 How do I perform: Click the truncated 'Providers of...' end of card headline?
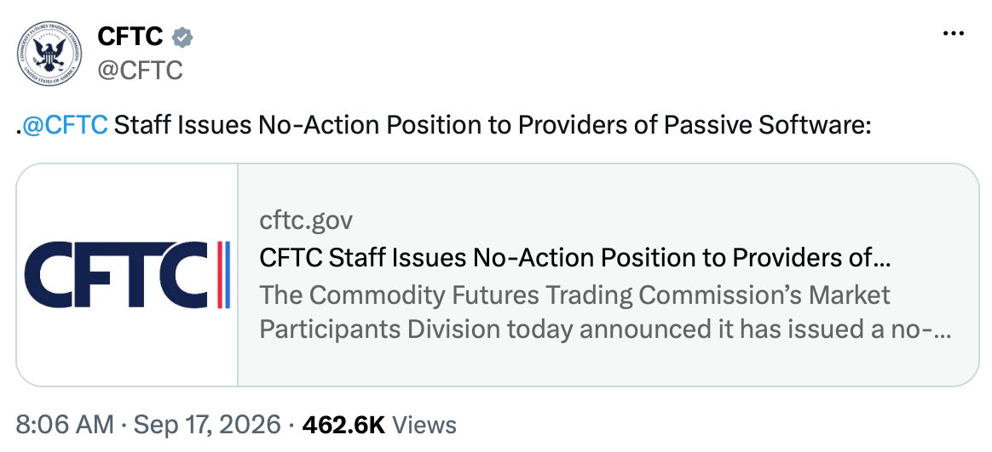pos(811,257)
